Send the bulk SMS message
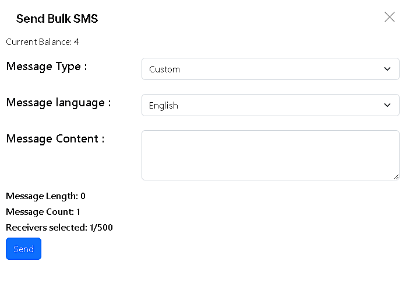This screenshot has height=296, width=406. click(x=23, y=249)
